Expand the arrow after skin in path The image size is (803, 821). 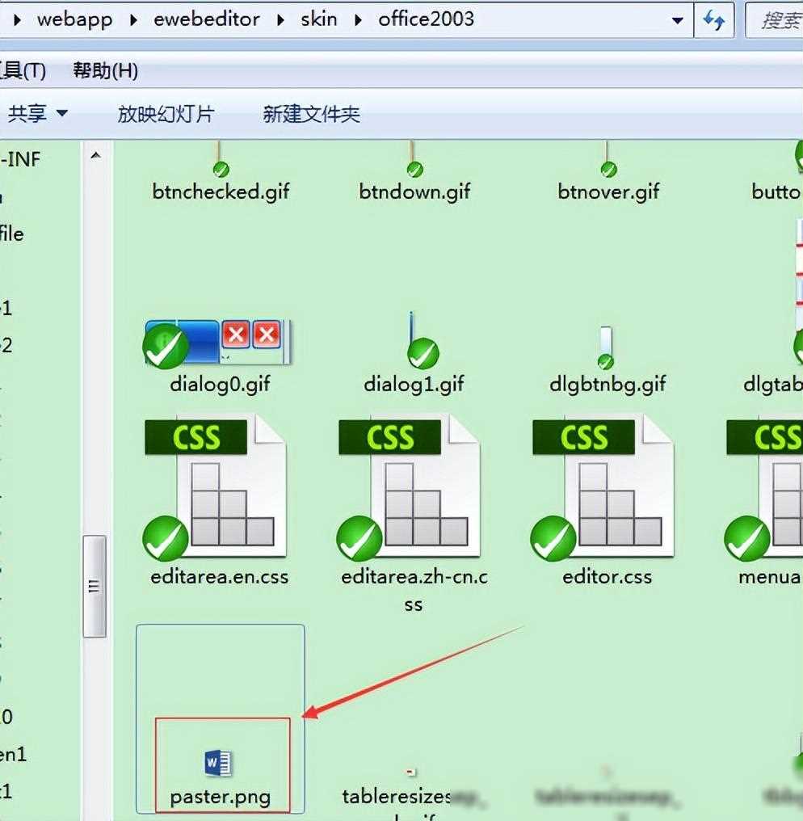tap(358, 19)
